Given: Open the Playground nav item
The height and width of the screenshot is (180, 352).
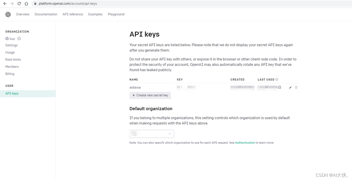Looking at the screenshot, I should (x=116, y=14).
